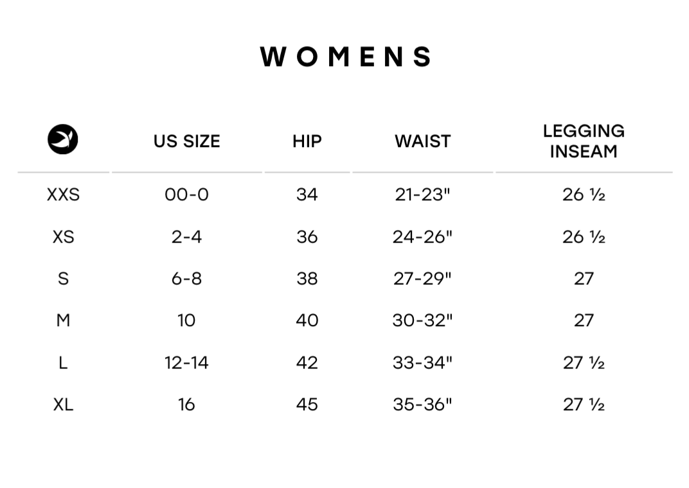The width and height of the screenshot is (689, 488).
Task: Click the WAIST column header
Action: [422, 141]
